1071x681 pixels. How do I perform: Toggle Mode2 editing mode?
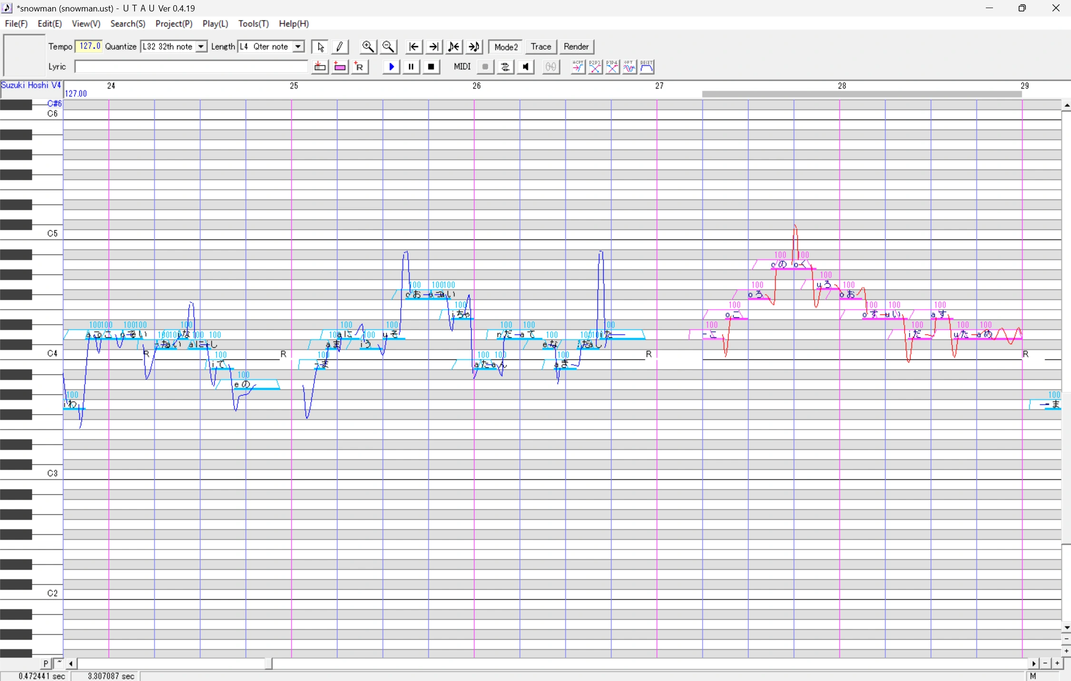[x=505, y=47]
